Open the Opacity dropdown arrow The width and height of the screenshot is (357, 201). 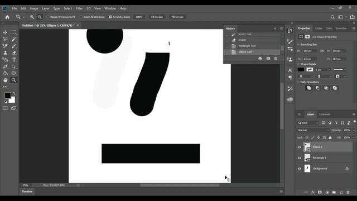pos(354,130)
